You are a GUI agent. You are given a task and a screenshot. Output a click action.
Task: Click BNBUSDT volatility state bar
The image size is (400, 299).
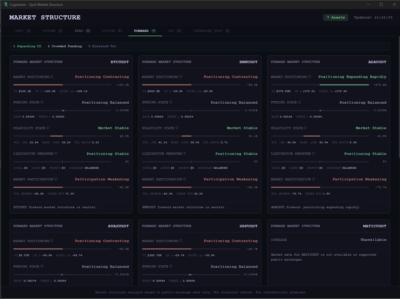[191, 136]
